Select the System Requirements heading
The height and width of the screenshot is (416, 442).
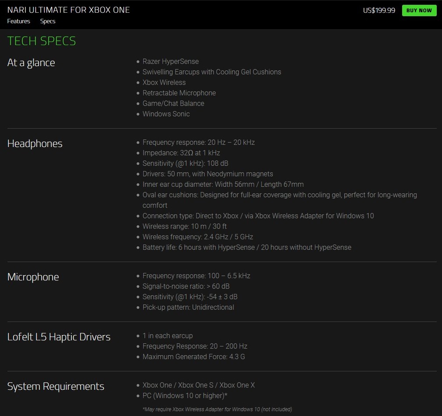point(56,386)
